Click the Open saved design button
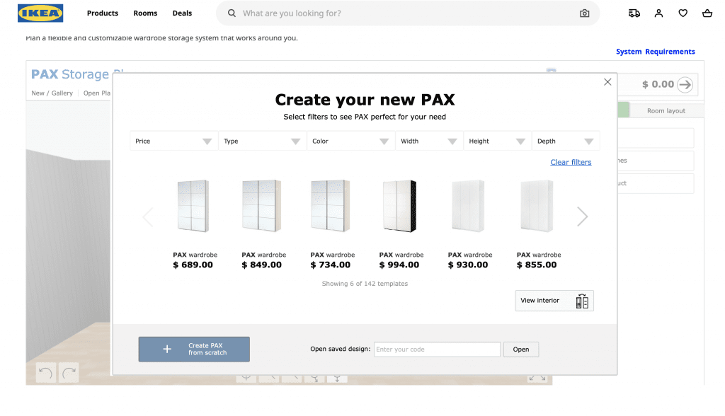Image resolution: width=725 pixels, height=416 pixels. [x=521, y=349]
